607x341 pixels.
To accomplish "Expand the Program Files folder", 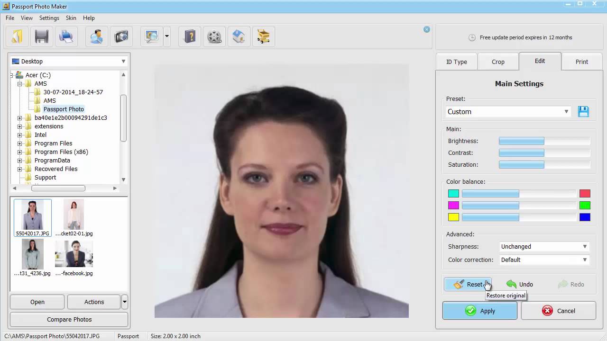I will point(20,144).
